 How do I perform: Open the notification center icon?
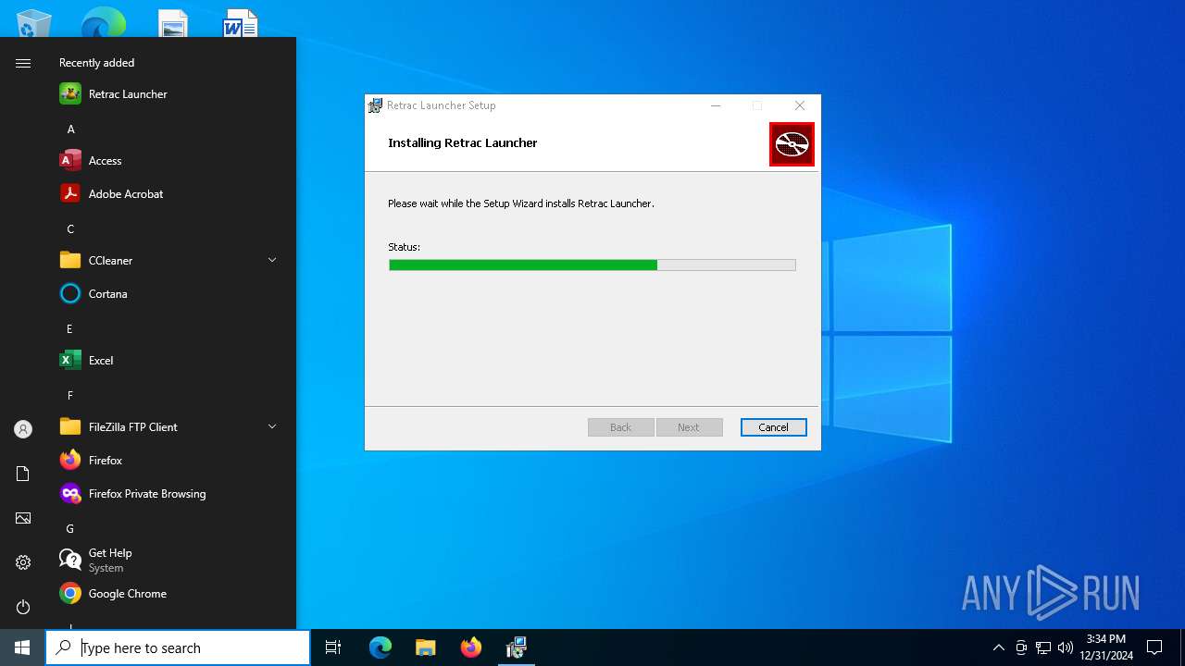(x=1154, y=647)
